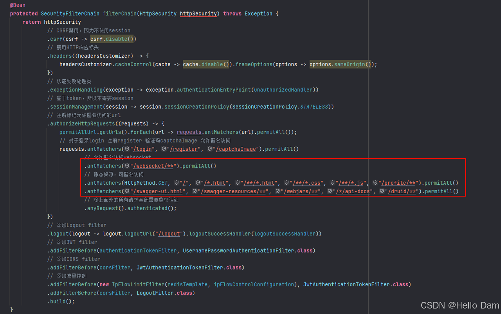Click the shield icon before "/**/*.js"
Image resolution: width=501 pixels, height=314 pixels.
333,183
